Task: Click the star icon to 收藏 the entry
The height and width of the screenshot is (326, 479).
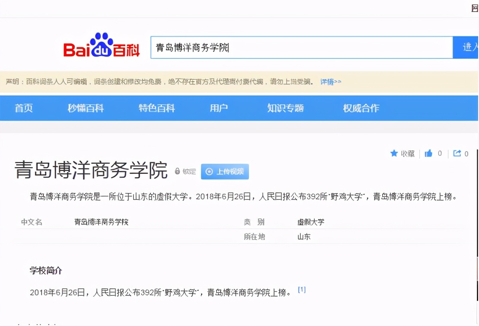Action: (394, 153)
